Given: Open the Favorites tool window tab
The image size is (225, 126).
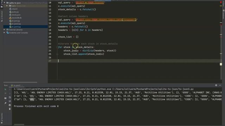Looking at the screenshot, I should (1, 118).
